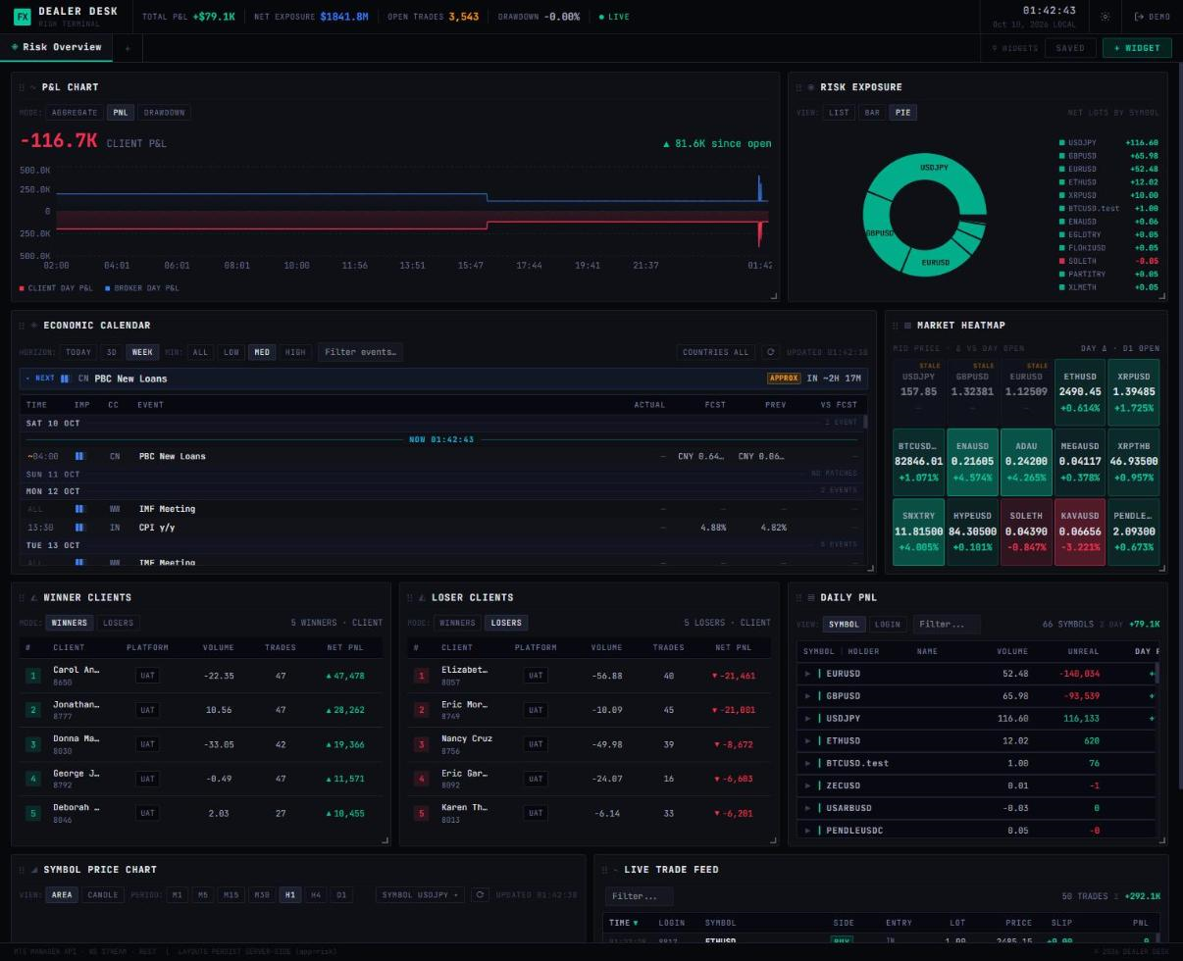
Task: Expand the ZECUSD row in Daily PNL
Action: [807, 785]
